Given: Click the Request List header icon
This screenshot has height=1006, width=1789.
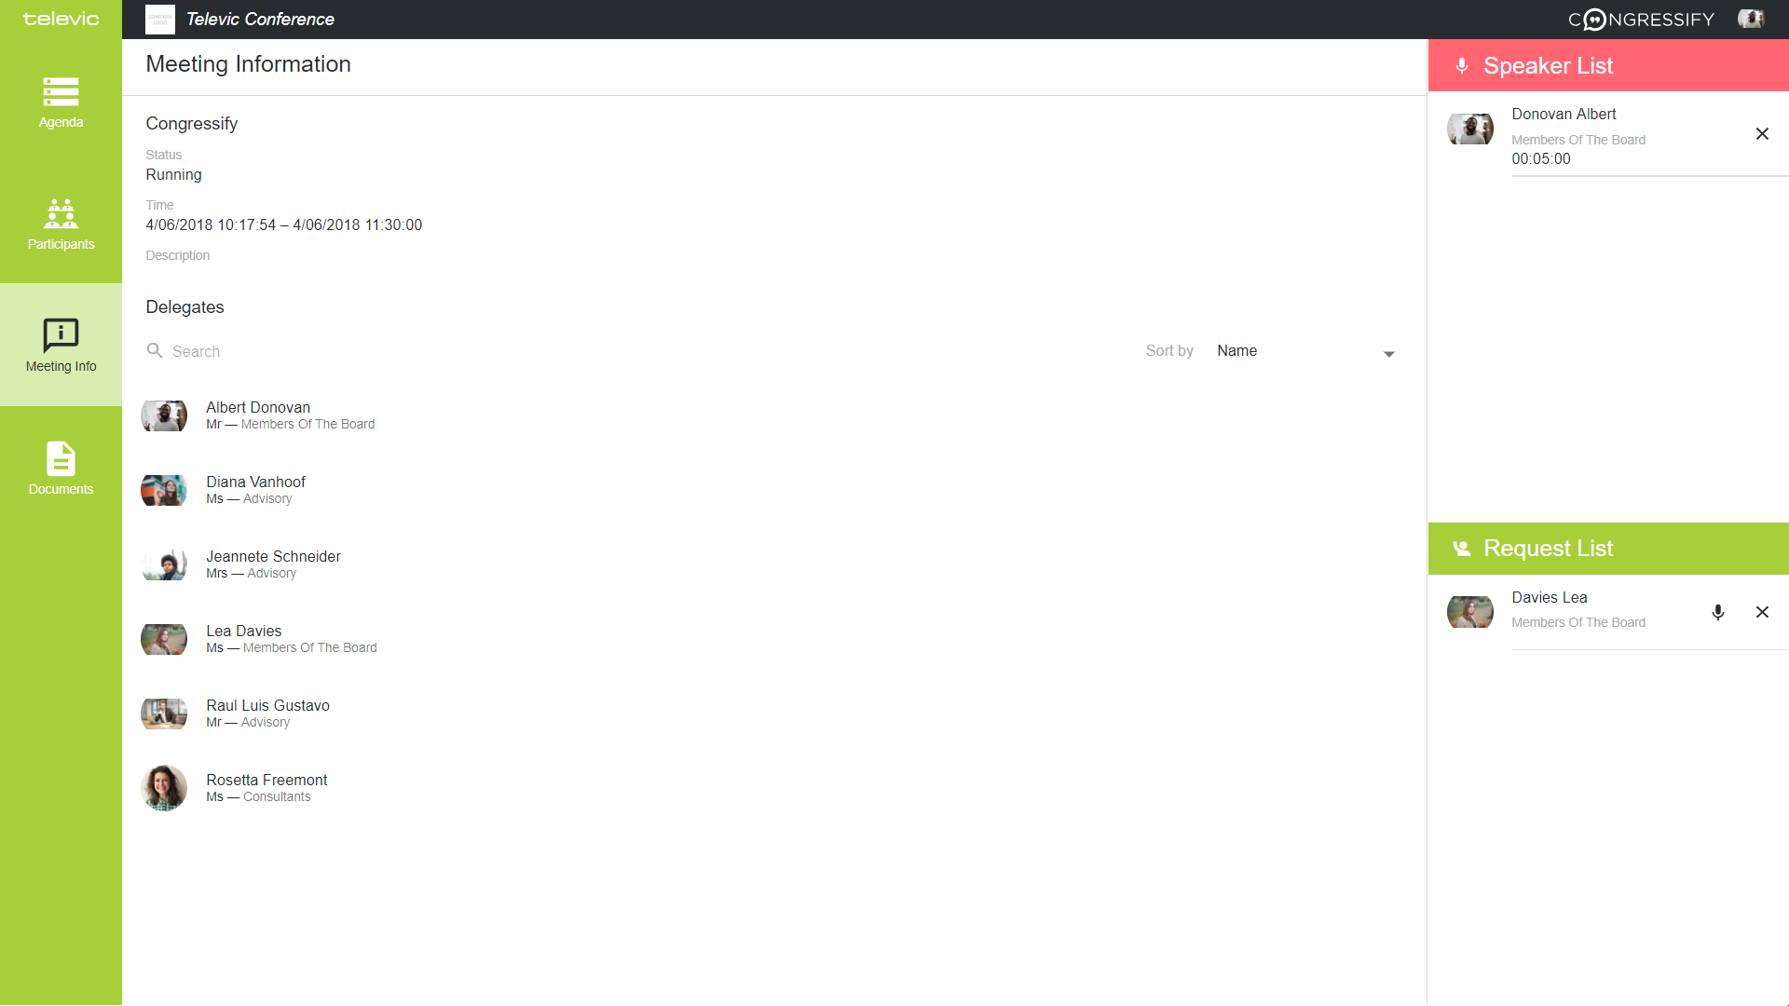Looking at the screenshot, I should [x=1462, y=549].
